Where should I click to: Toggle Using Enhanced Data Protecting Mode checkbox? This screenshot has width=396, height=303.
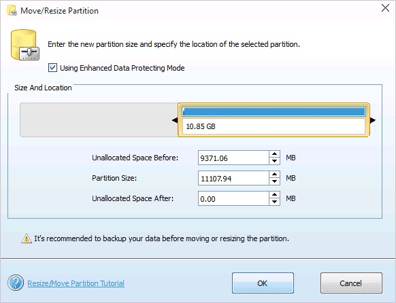52,68
